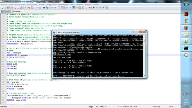Click 'length : 1.923' in status bar
Viewport: 192px width, 108px height.
[93, 107]
